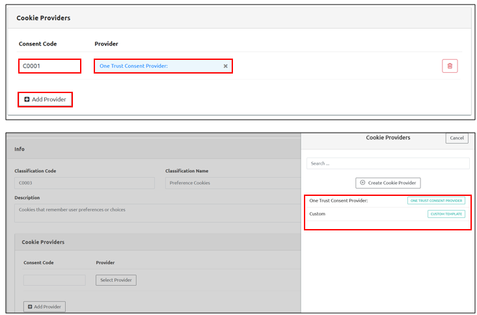Click Classification Name field with Preference Cookies
Viewport: 477px width, 315px height.
click(x=232, y=183)
